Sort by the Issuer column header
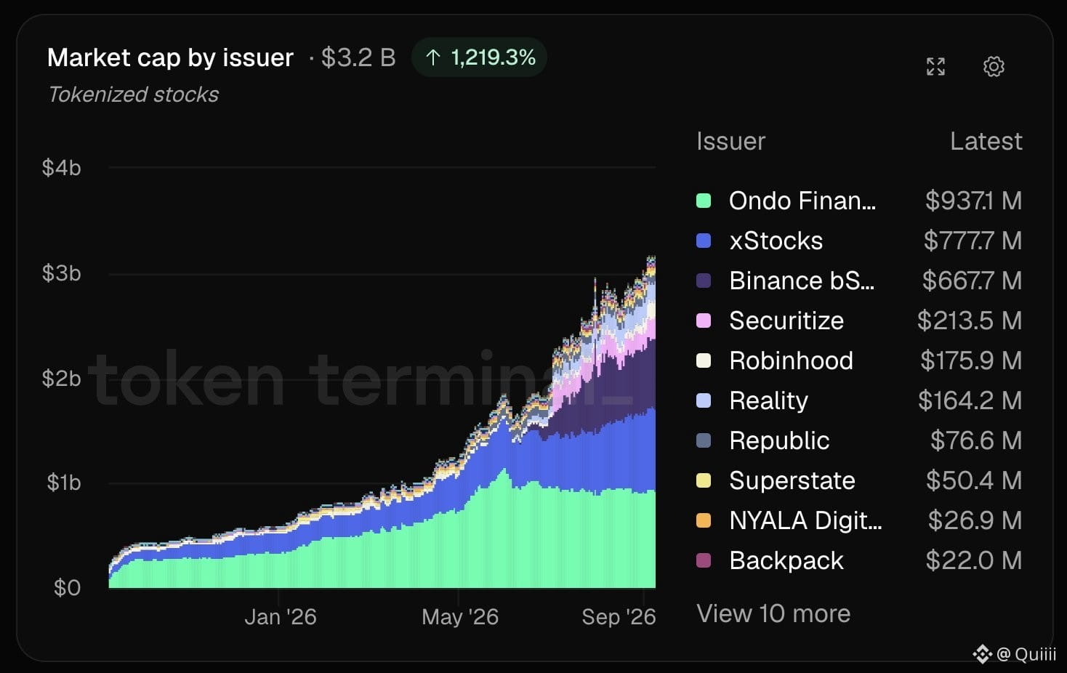 [730, 141]
